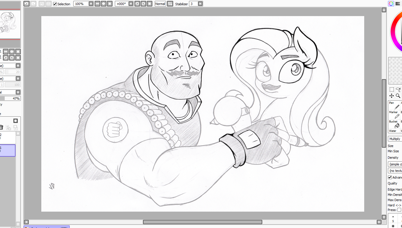Screen dimensions: 402x228
Task: Click the Navigator panel reset zoom button
Action: [18, 52]
